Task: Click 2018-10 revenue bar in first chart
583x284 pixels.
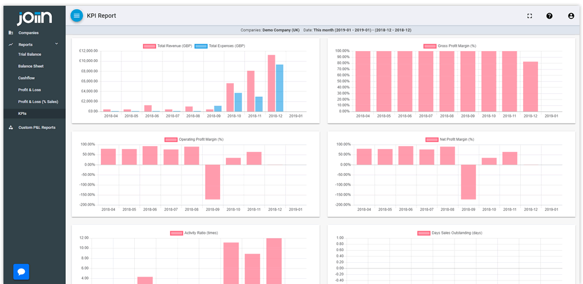Action: 230,97
